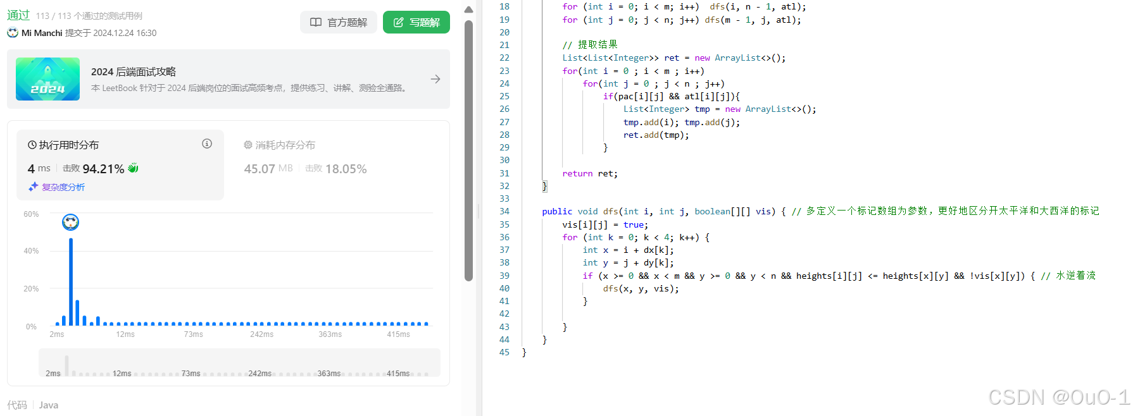This screenshot has width=1133, height=416.
Task: Click the ret.add(tmp); line
Action: pyautogui.click(x=656, y=135)
